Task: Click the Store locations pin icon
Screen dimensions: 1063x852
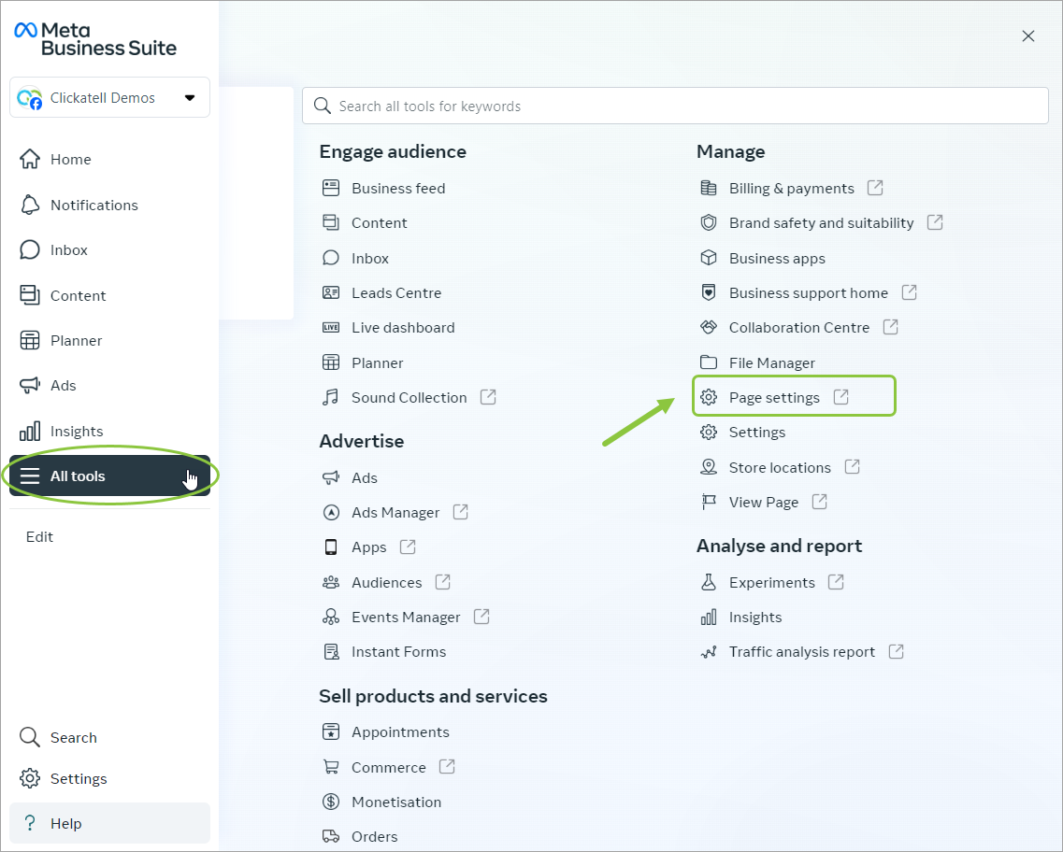Action: pos(709,467)
